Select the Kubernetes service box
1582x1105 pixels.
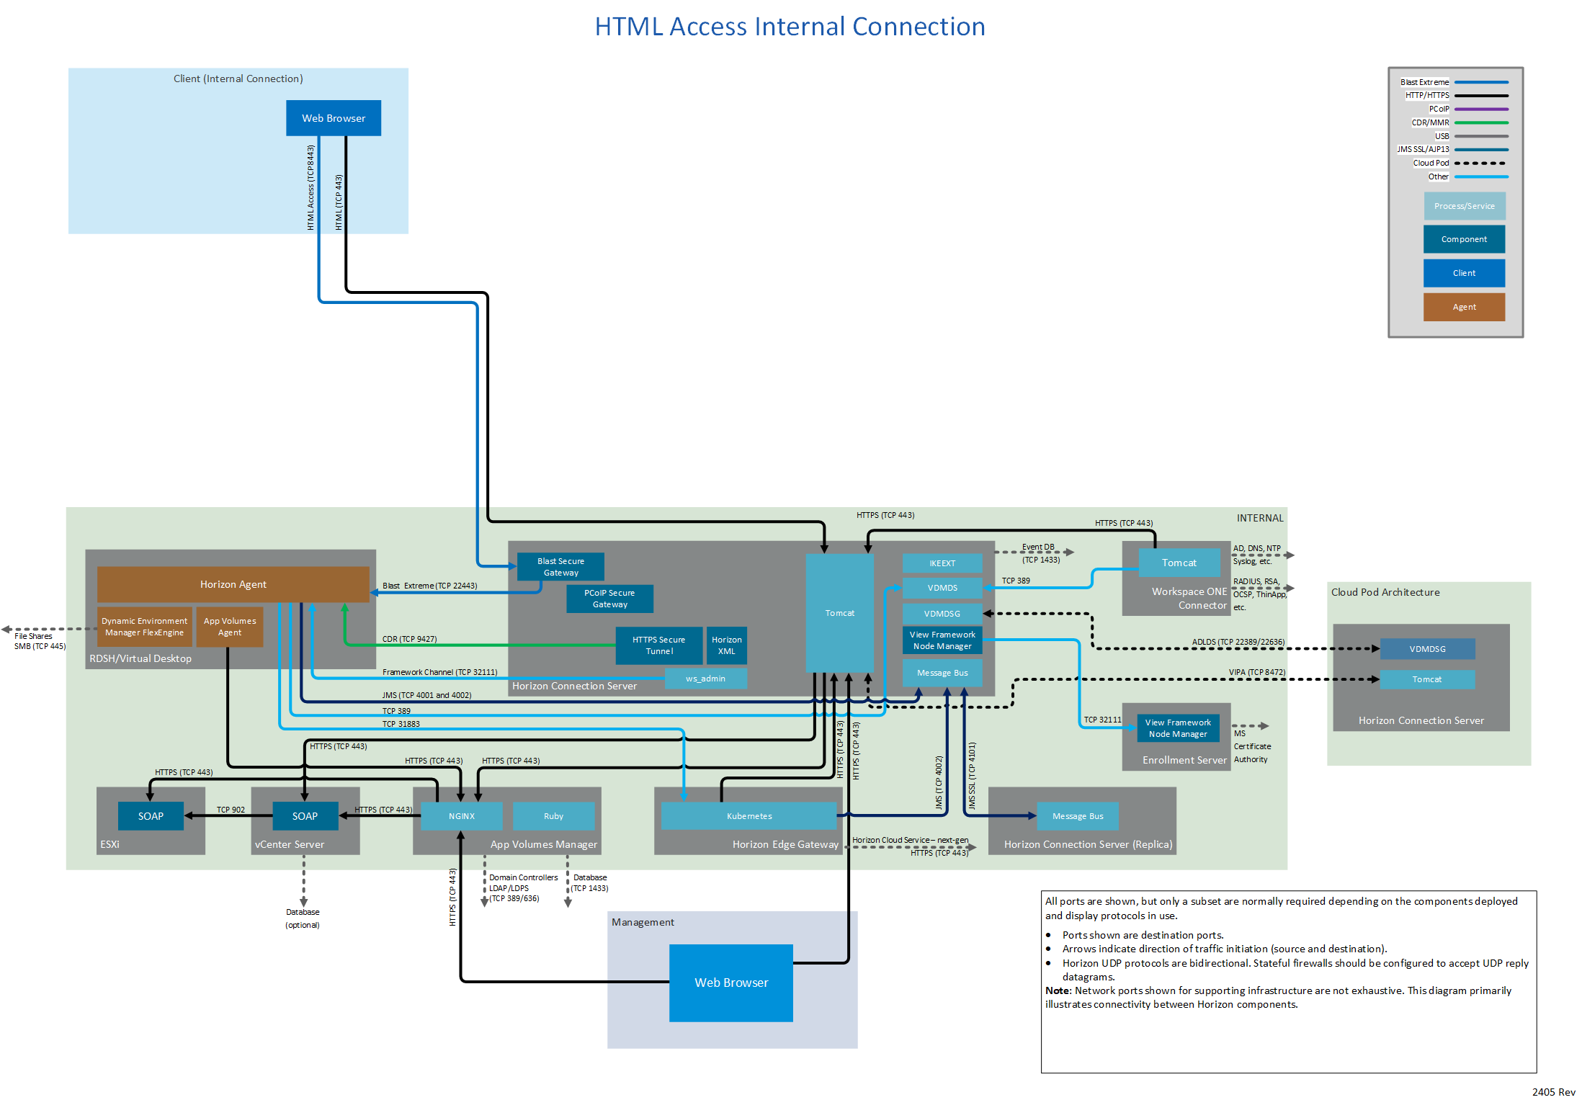tap(748, 816)
